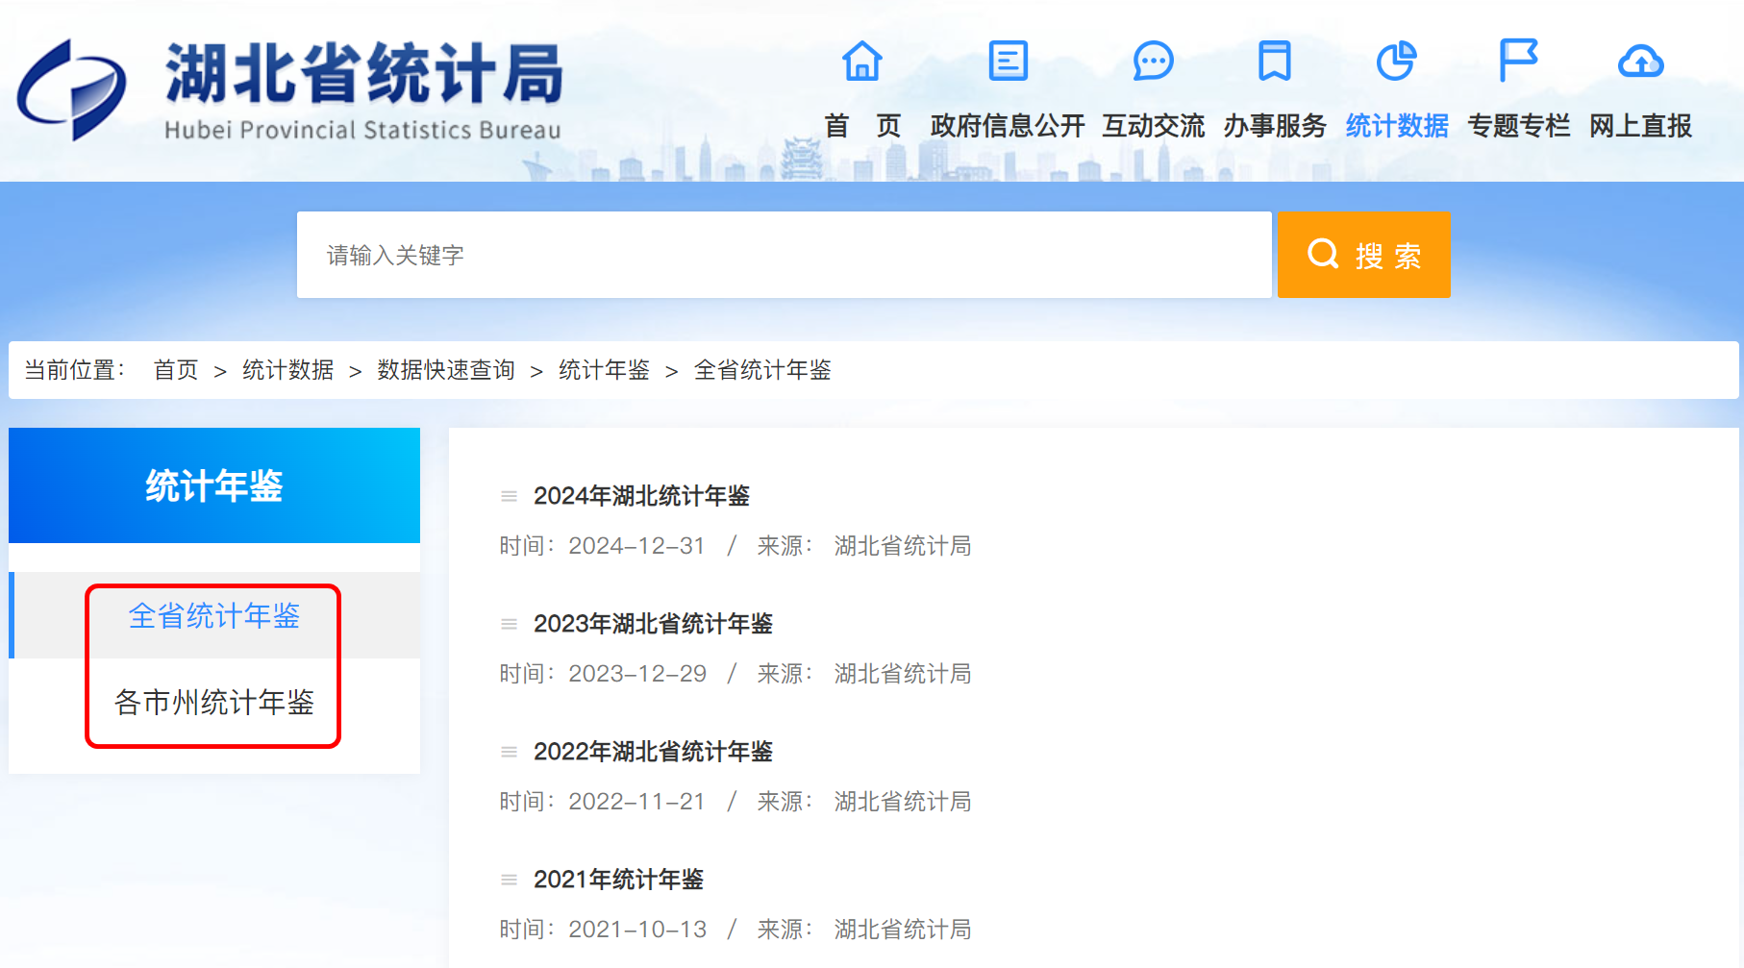Focus the keyword search input field
This screenshot has height=968, width=1744.
[x=784, y=255]
